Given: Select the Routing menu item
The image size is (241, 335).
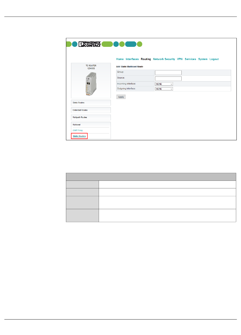Looking at the screenshot, I should (x=146, y=59).
